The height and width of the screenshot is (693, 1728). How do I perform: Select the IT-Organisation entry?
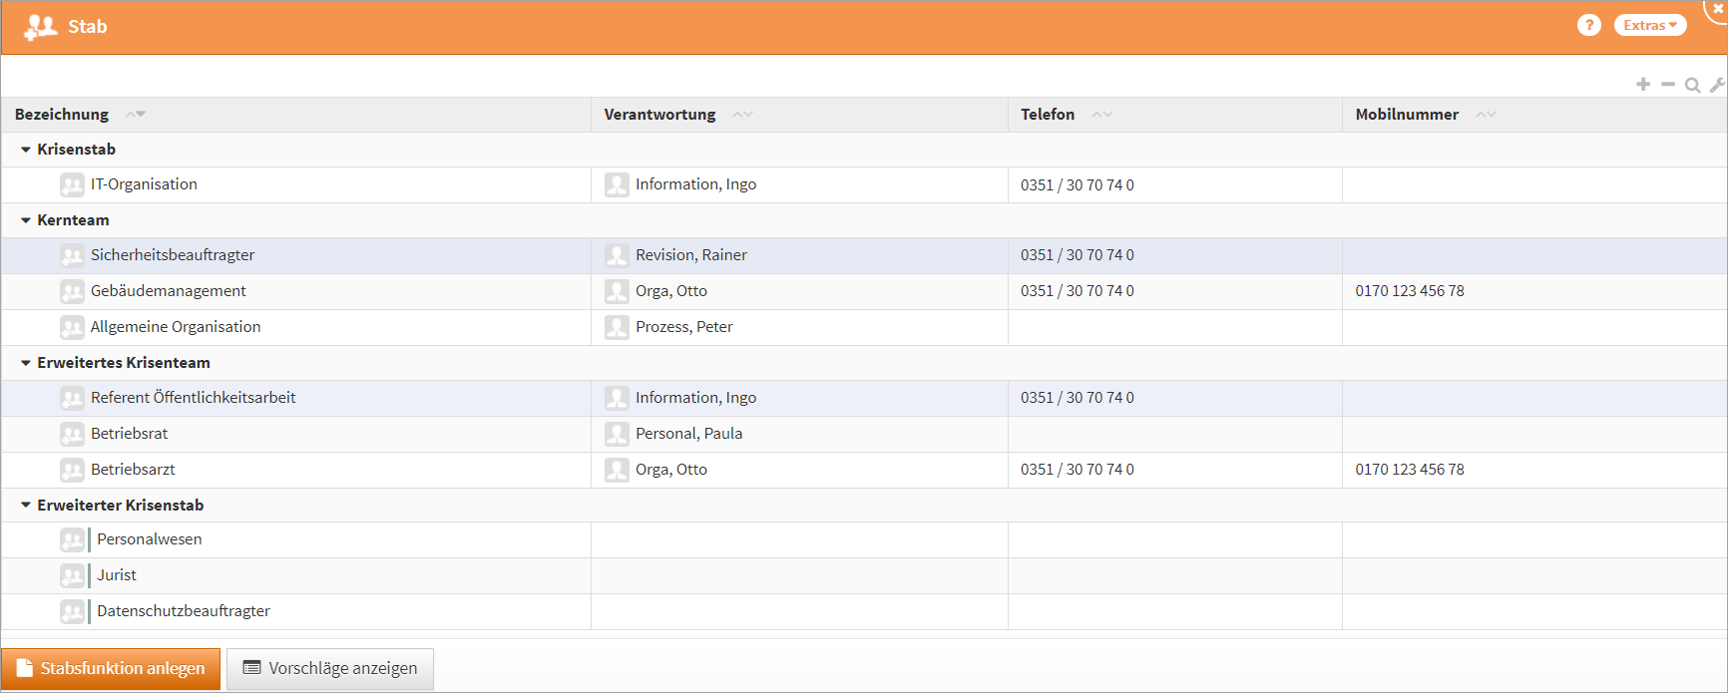144,184
